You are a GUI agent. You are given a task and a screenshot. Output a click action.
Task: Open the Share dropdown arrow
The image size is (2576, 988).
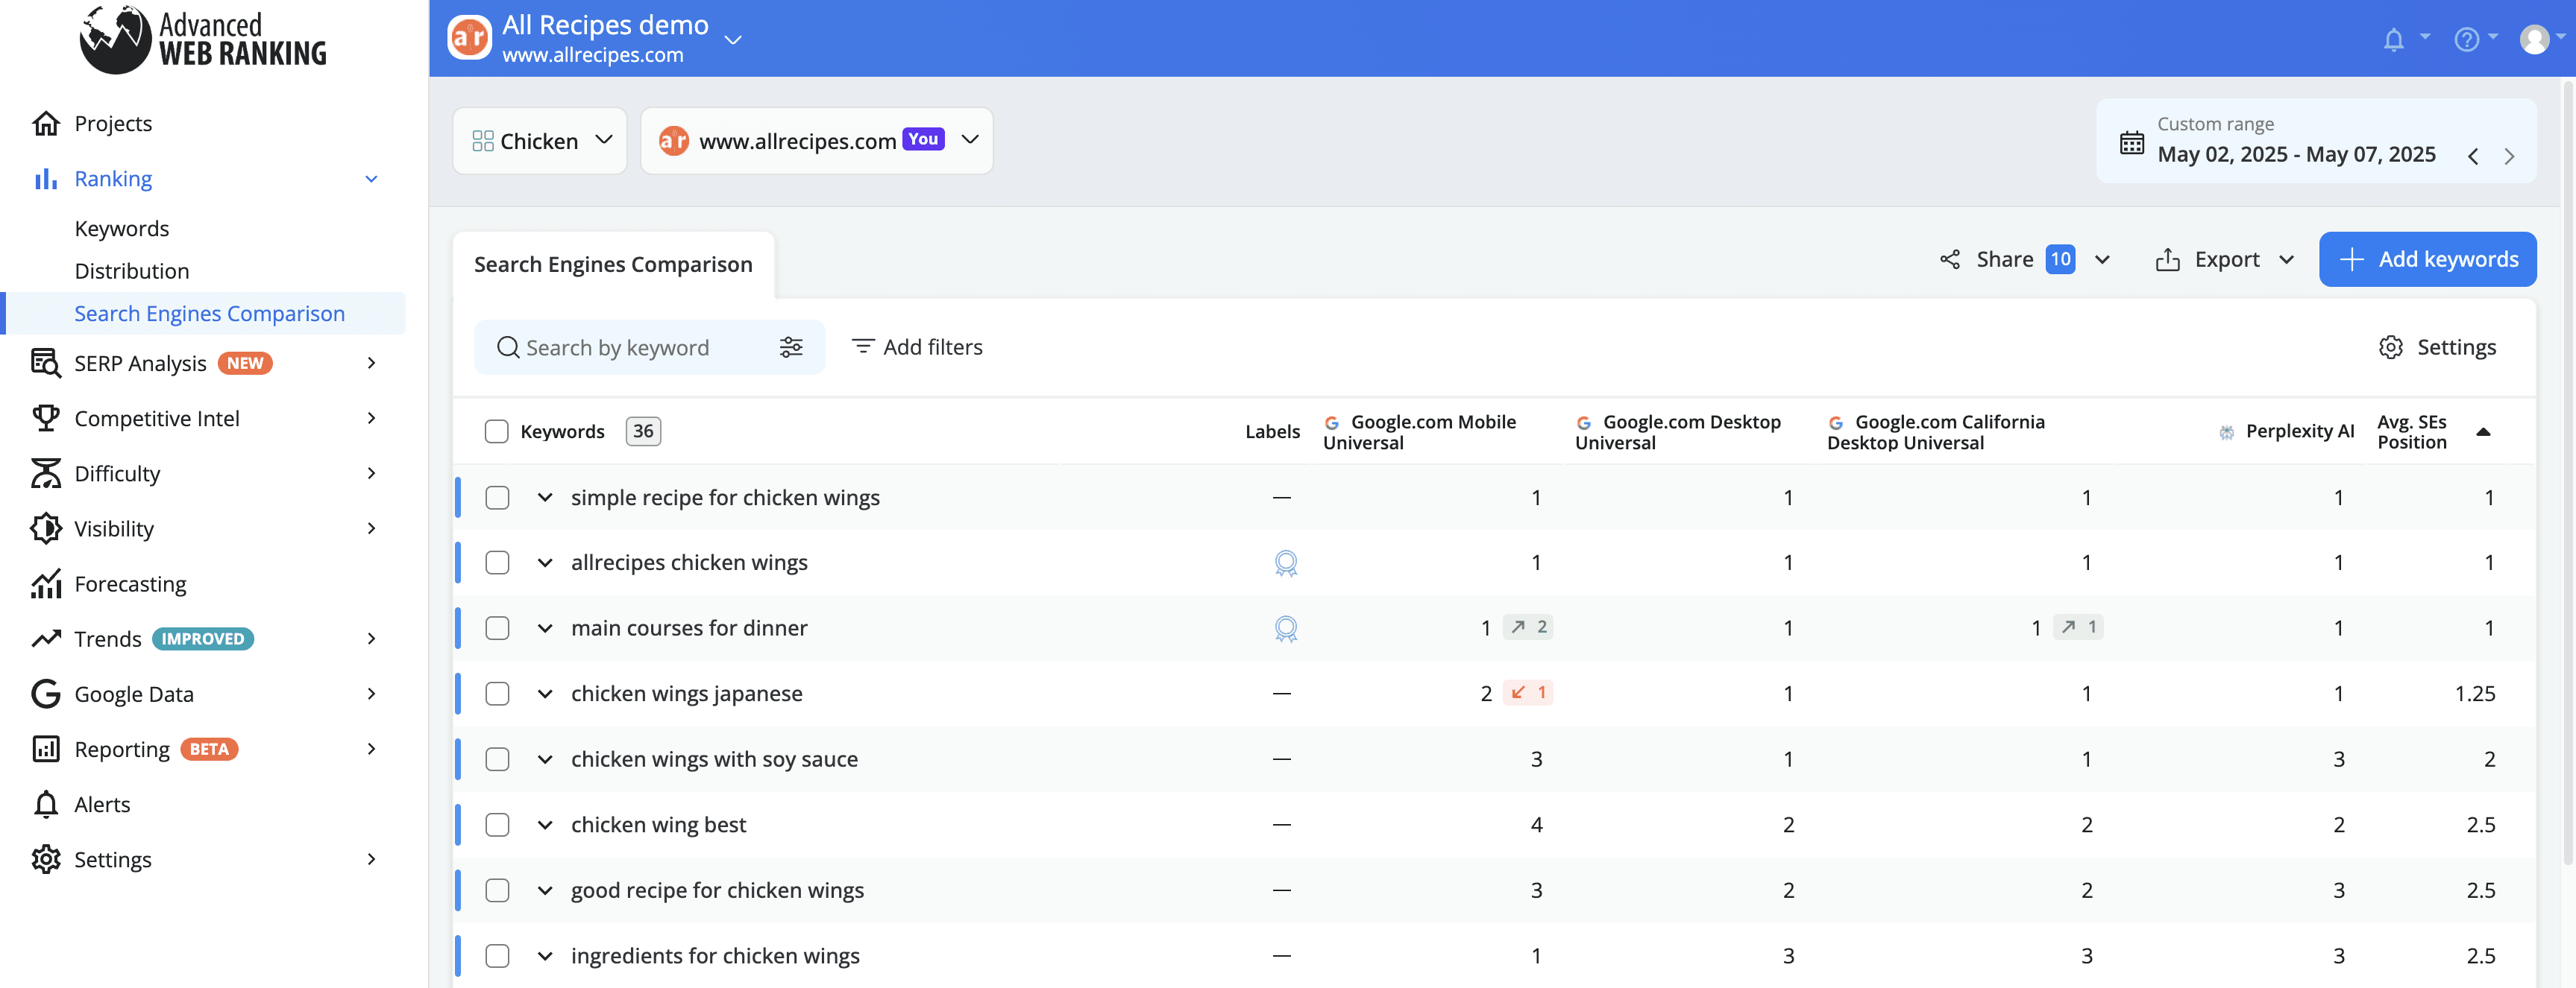[x=2102, y=260]
